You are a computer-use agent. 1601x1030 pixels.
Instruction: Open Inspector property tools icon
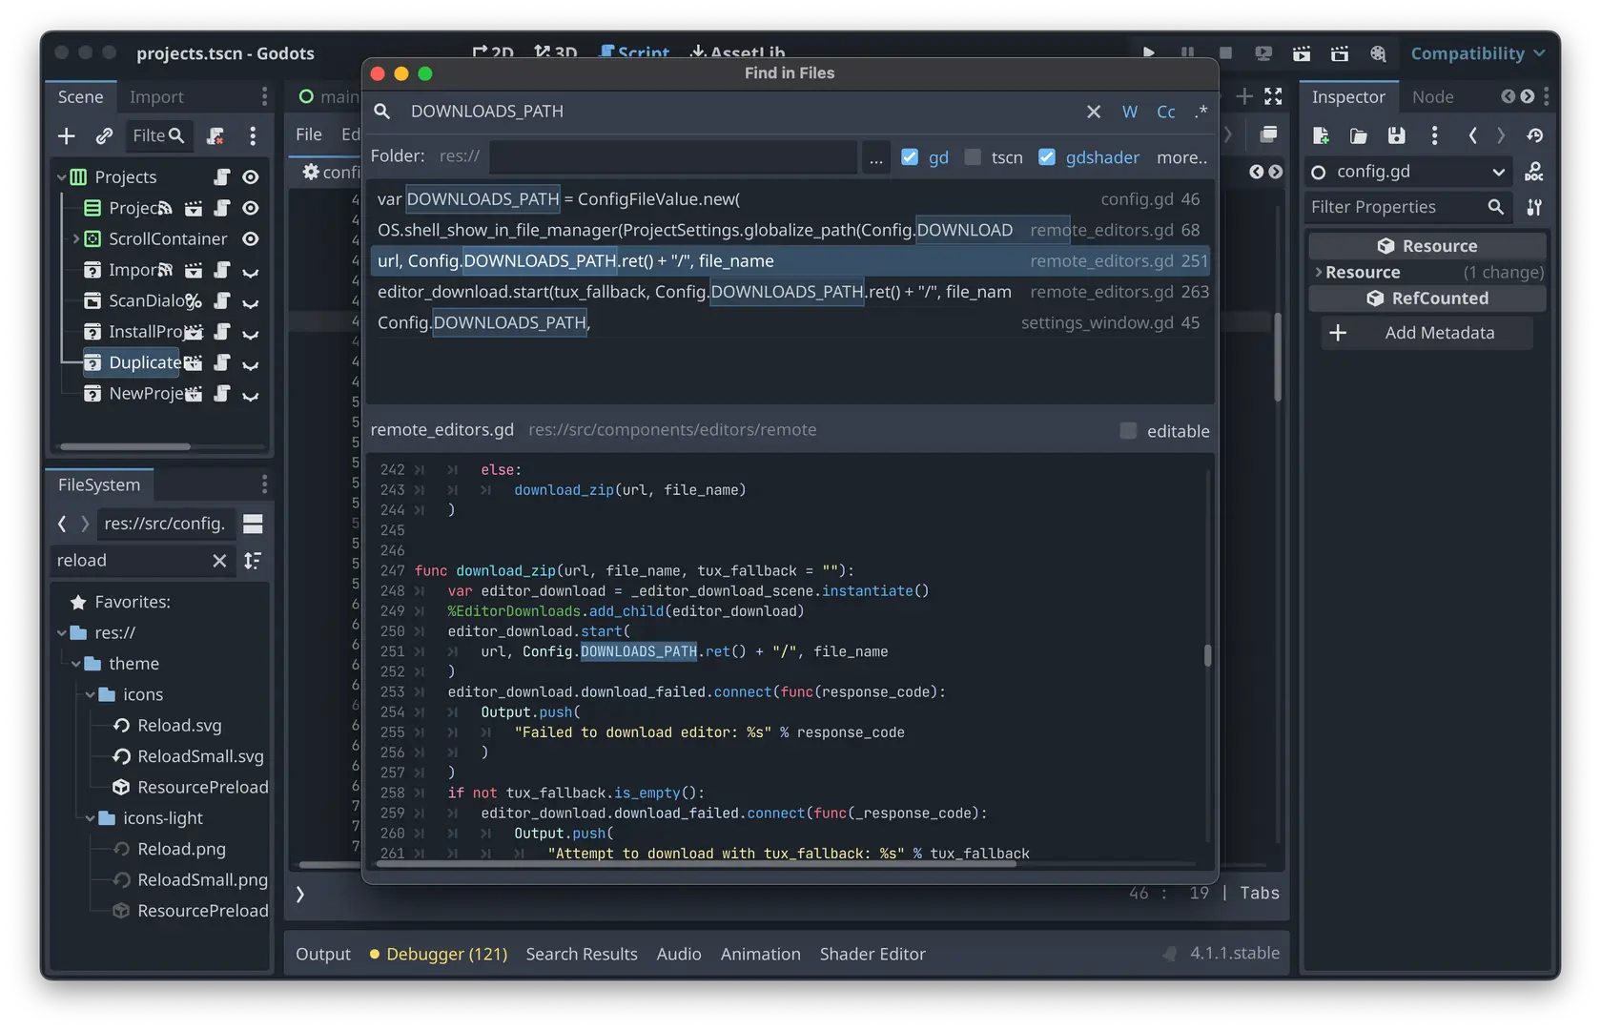(x=1534, y=207)
